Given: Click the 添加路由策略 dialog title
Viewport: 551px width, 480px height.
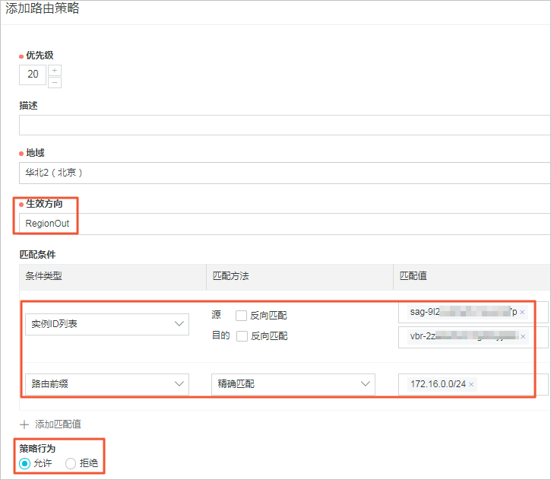Looking at the screenshot, I should click(x=42, y=8).
